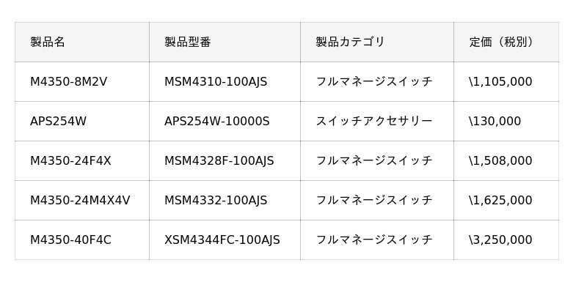Click the 製品名 column header

click(x=82, y=42)
